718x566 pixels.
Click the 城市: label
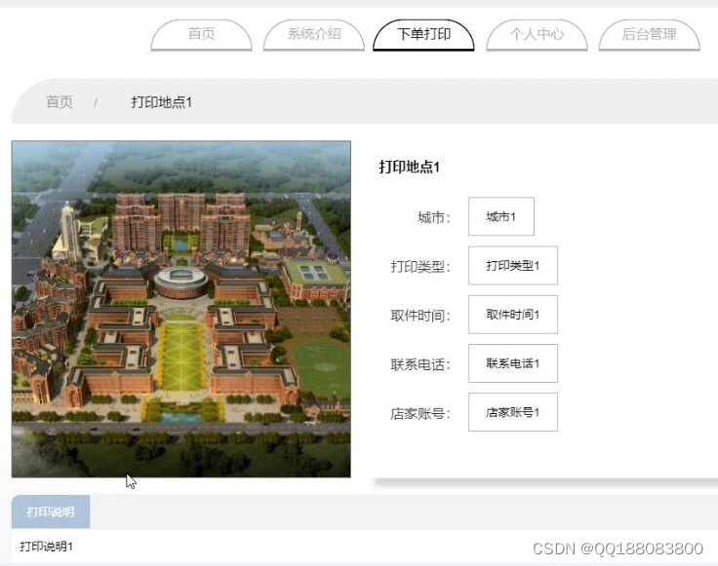(434, 217)
